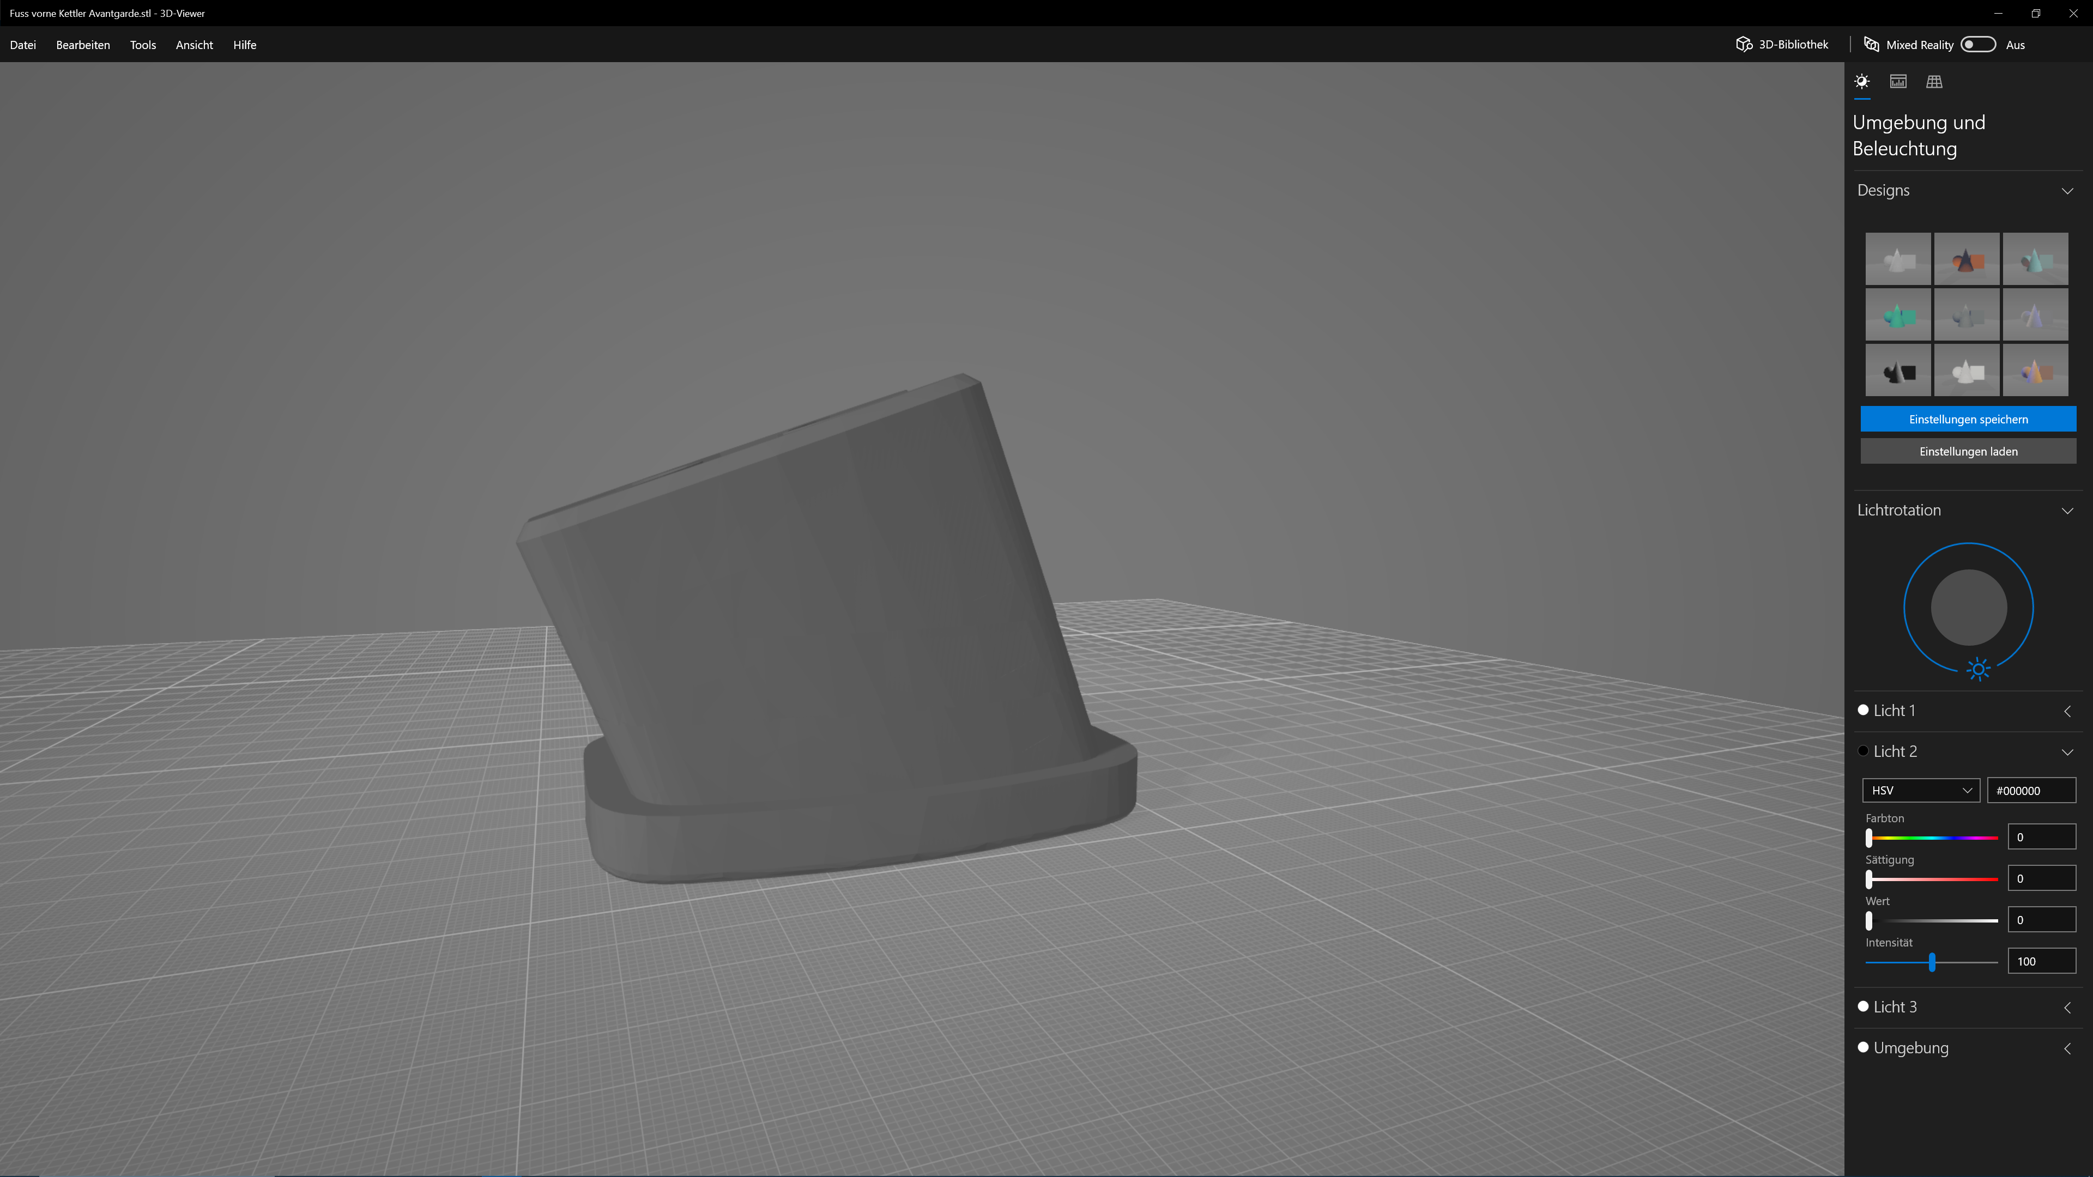
Task: Open the HSV color mode dropdown
Action: [1921, 790]
